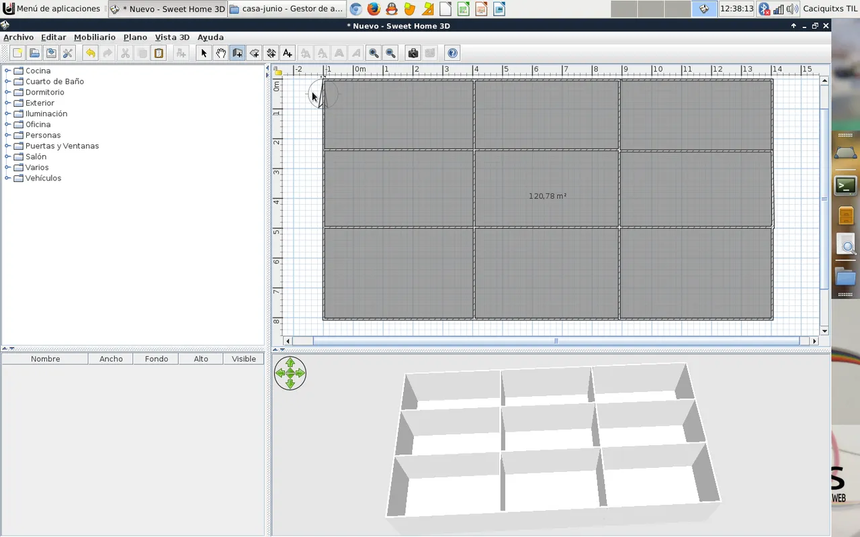Click the plan's horizontal scrollbar thumb
The height and width of the screenshot is (537, 860).
pyautogui.click(x=556, y=341)
